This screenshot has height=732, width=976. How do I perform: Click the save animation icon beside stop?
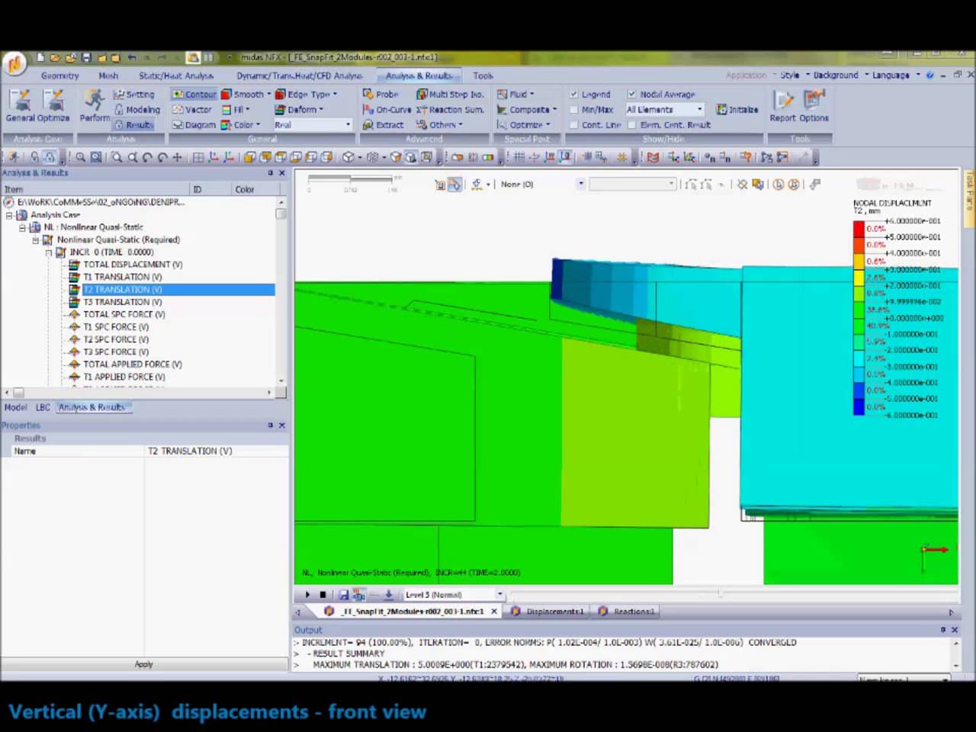pyautogui.click(x=343, y=595)
